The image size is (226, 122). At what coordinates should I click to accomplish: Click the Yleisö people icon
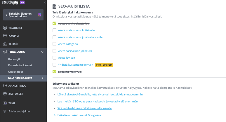5,44
